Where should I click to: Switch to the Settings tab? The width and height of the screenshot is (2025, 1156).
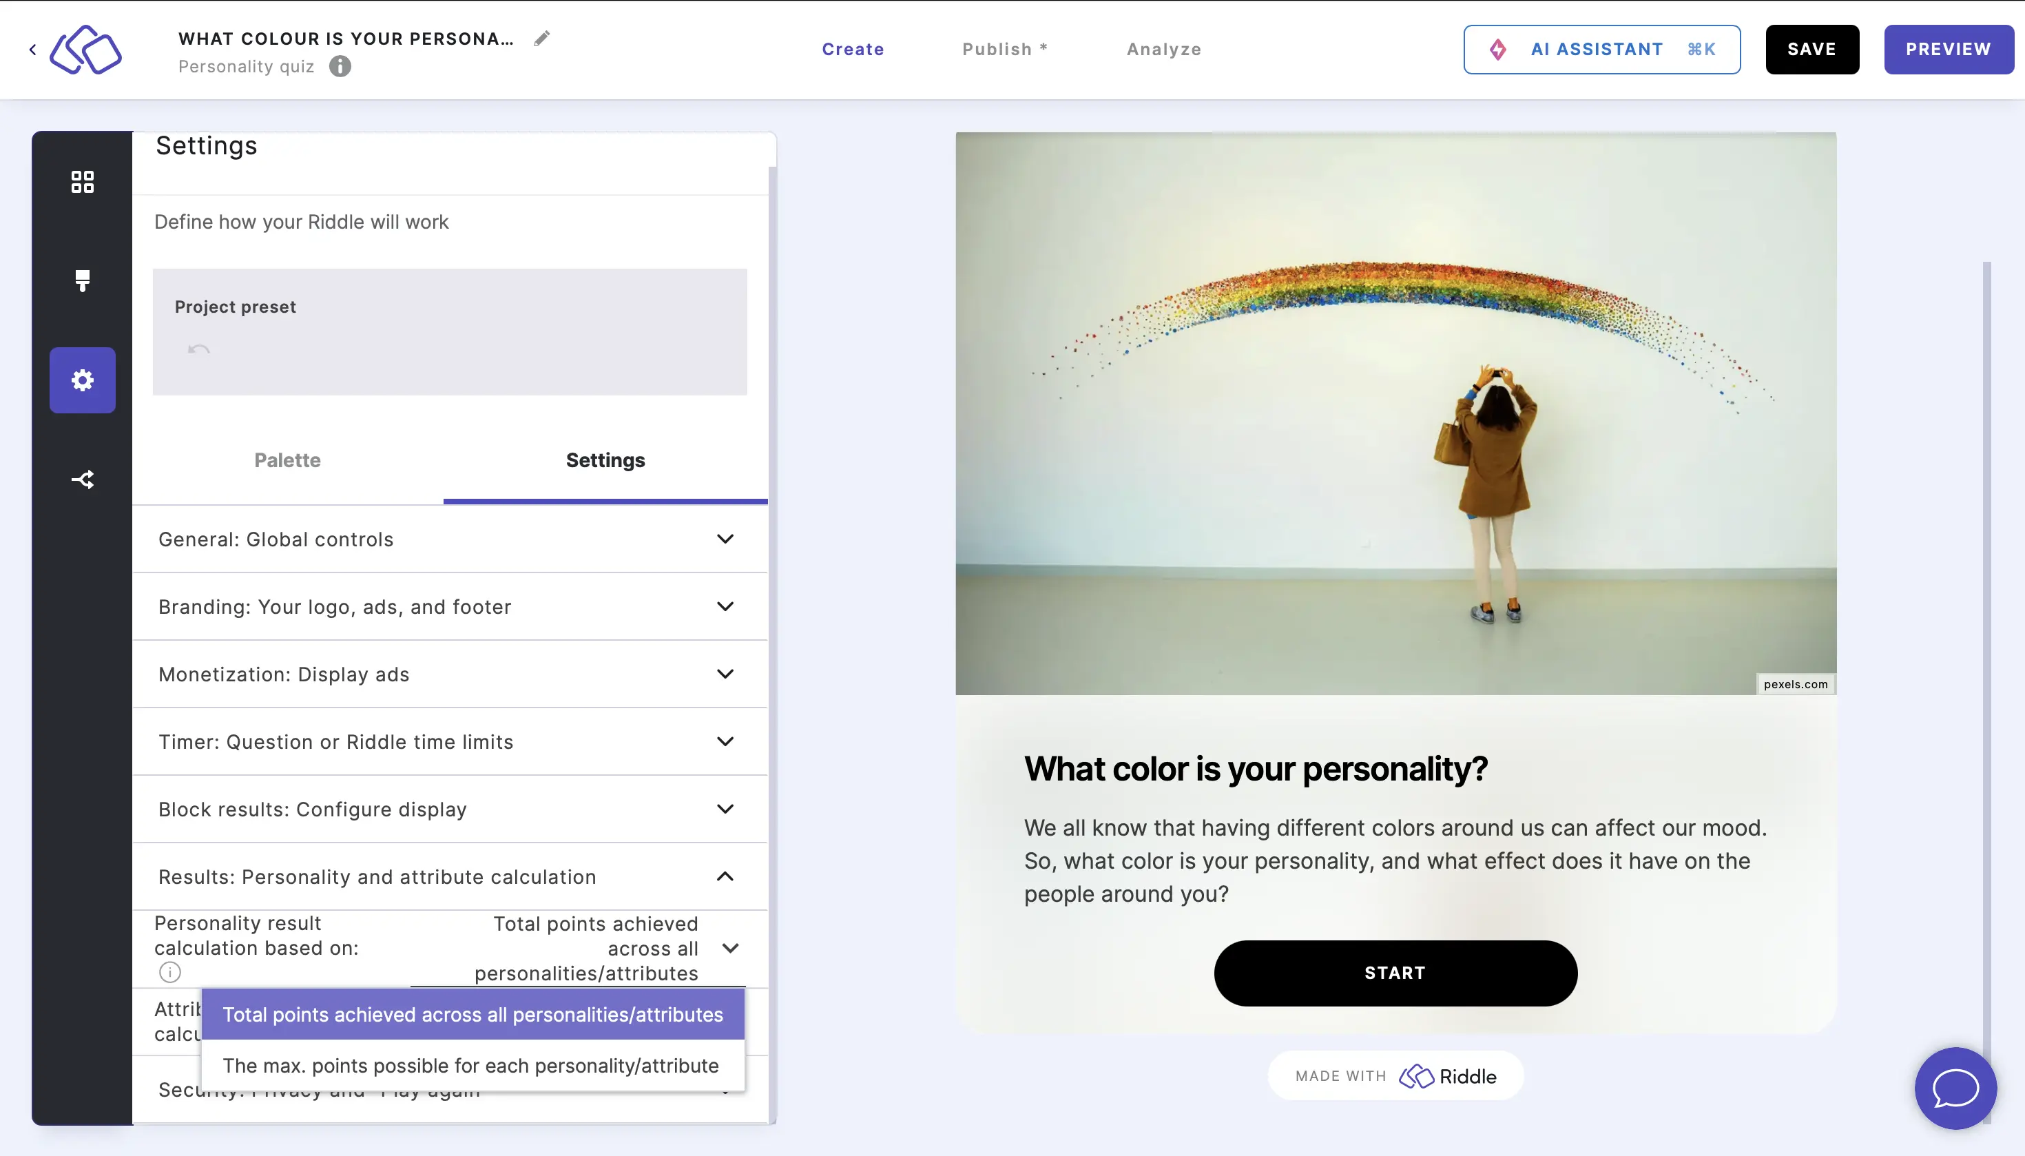point(605,459)
